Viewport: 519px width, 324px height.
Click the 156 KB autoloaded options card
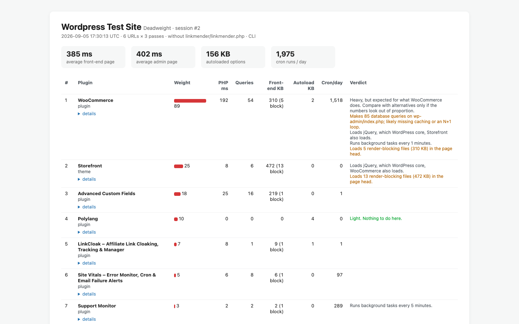[x=233, y=57]
